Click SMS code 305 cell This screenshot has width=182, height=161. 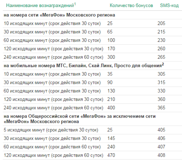(161, 74)
